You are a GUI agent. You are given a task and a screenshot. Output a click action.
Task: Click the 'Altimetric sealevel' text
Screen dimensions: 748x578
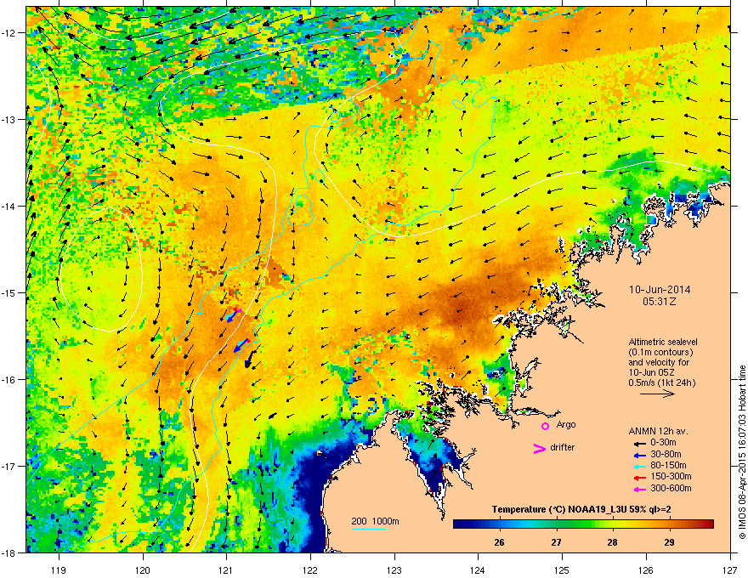663,342
